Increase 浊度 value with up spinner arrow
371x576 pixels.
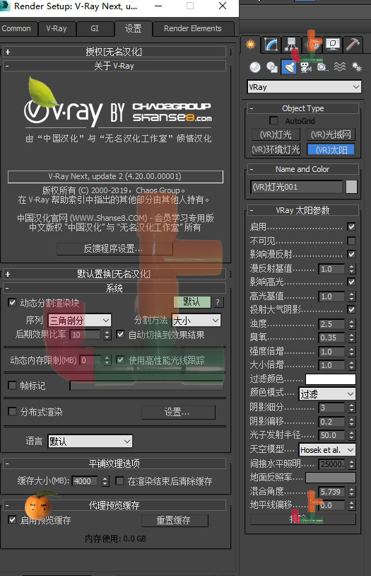pos(352,322)
